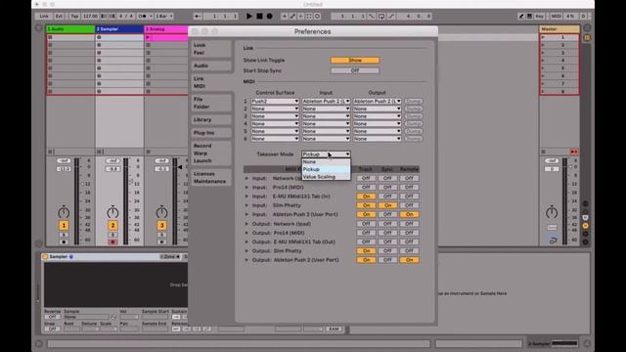
Task: Click track 2 activator button
Action: point(112,226)
